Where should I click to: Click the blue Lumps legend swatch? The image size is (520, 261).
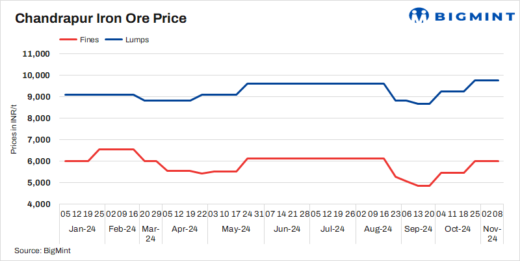tap(116, 40)
